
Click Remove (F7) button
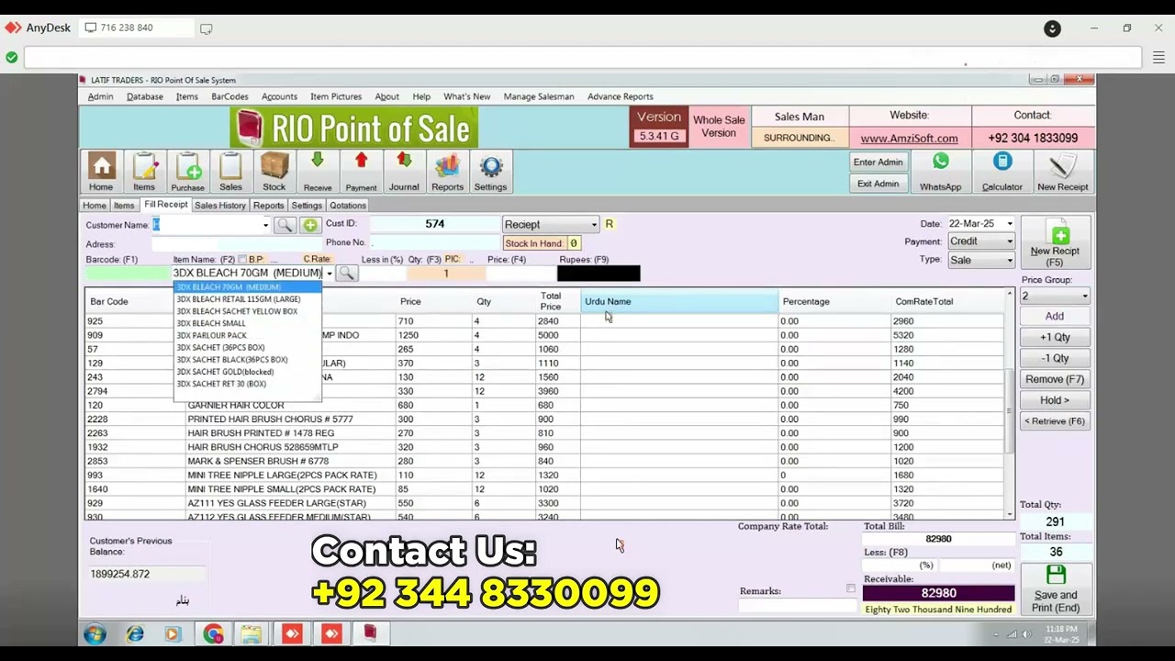point(1055,379)
